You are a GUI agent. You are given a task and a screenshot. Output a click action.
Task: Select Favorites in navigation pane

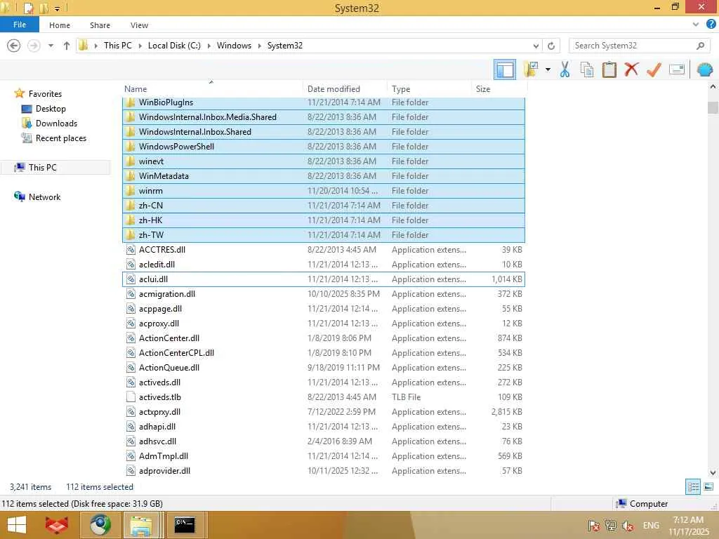coord(45,93)
